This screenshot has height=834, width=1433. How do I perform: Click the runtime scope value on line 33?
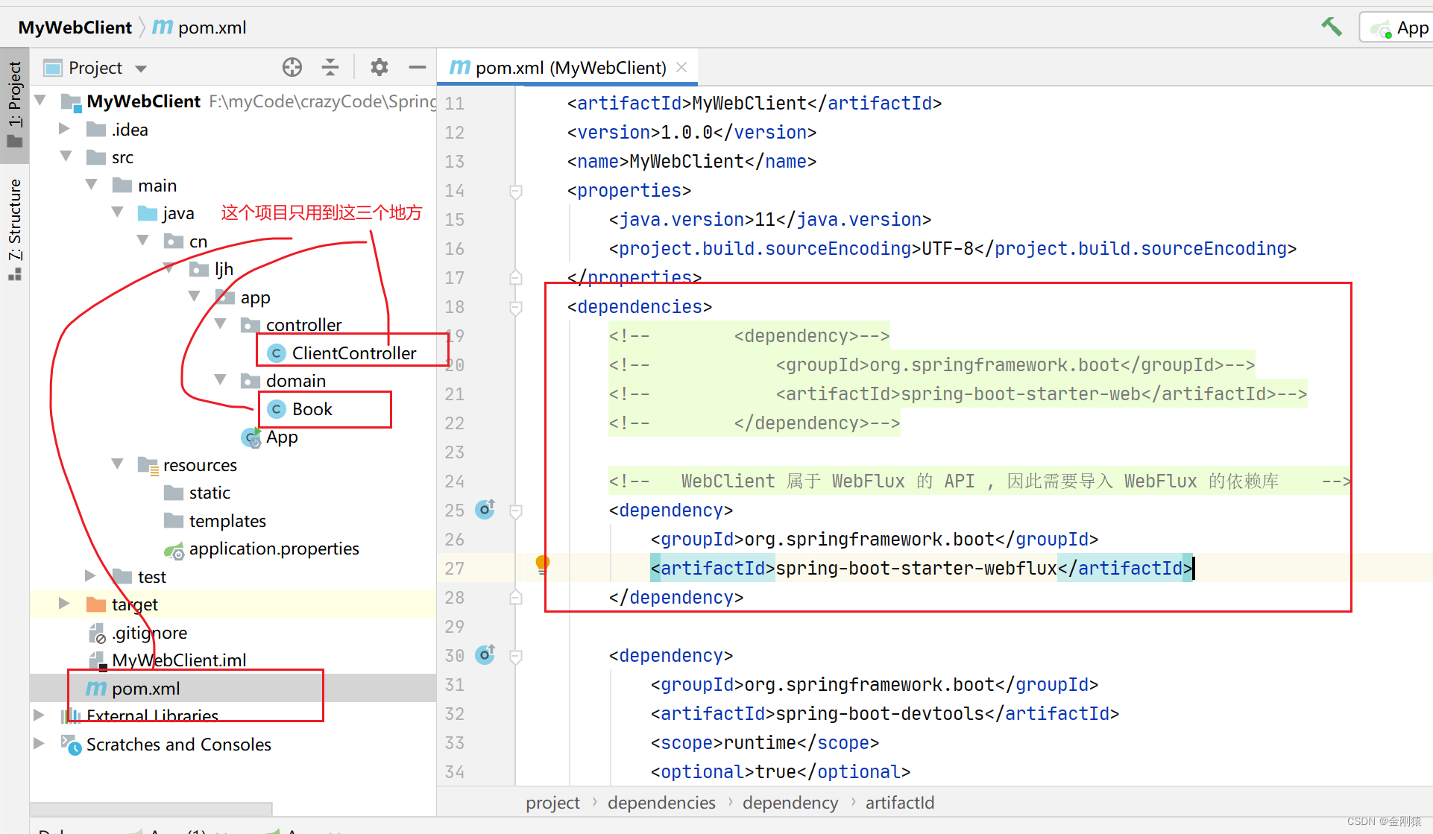point(760,742)
